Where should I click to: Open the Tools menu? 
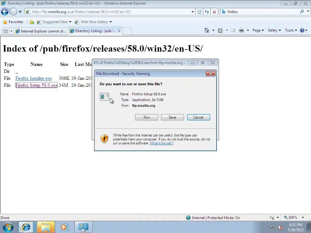click(x=291, y=30)
